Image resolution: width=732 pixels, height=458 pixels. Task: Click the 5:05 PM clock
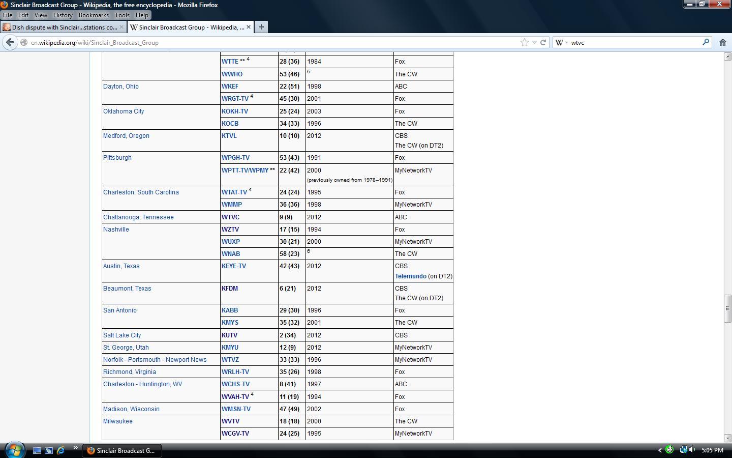click(x=712, y=450)
